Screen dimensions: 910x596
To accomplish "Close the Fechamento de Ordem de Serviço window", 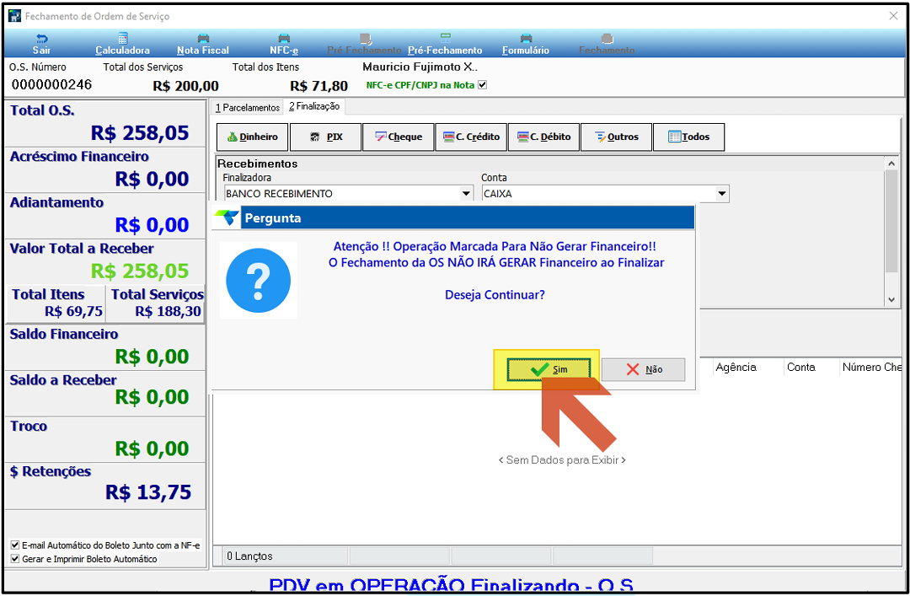I will [894, 16].
